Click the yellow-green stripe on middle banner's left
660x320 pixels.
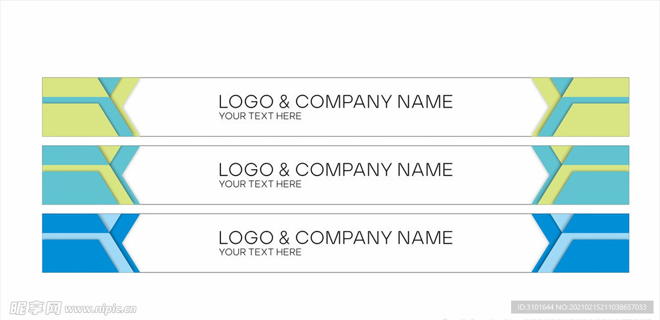coord(72,168)
